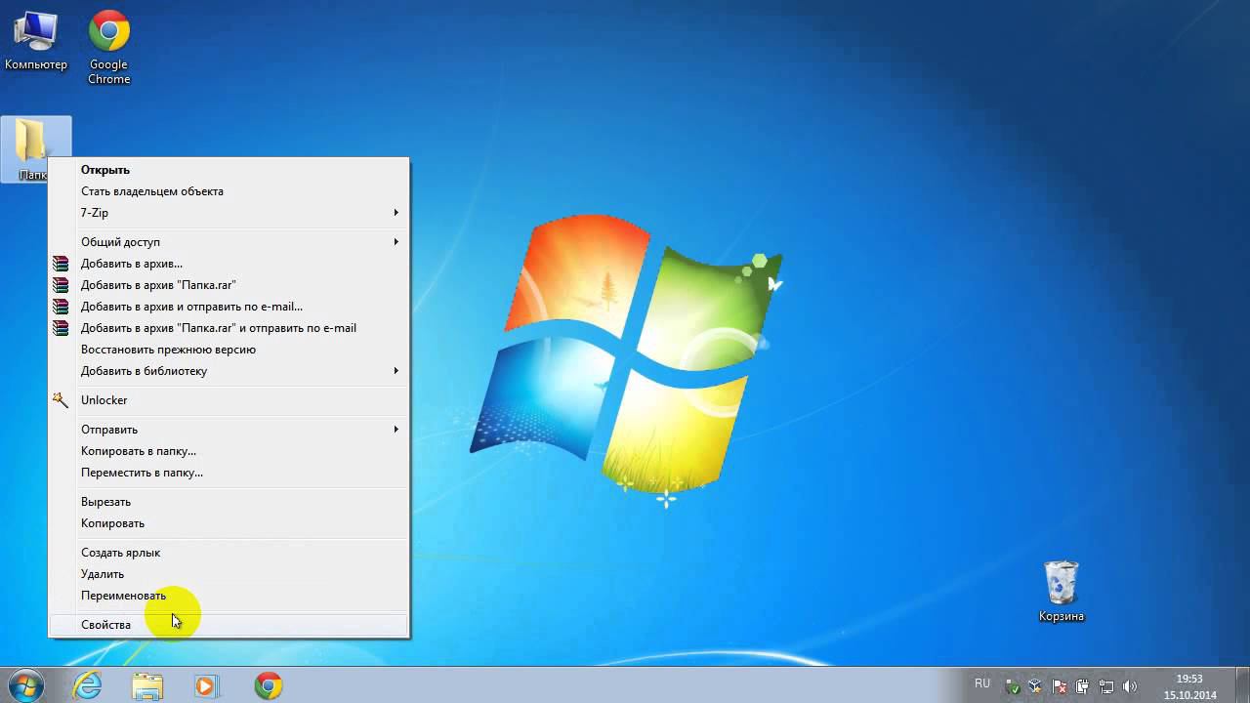Open the Action Center flag icon

pyautogui.click(x=1060, y=686)
